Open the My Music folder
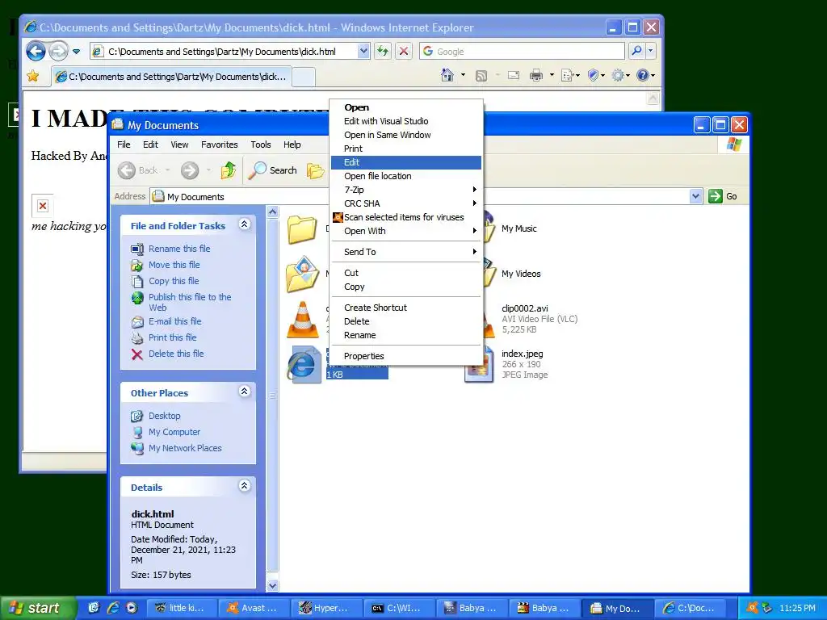This screenshot has height=620, width=827. [519, 228]
